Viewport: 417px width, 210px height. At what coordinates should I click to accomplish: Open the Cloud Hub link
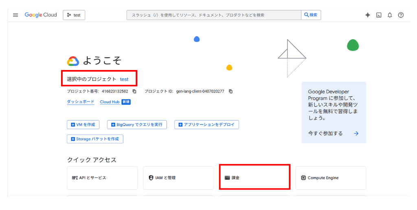point(110,102)
